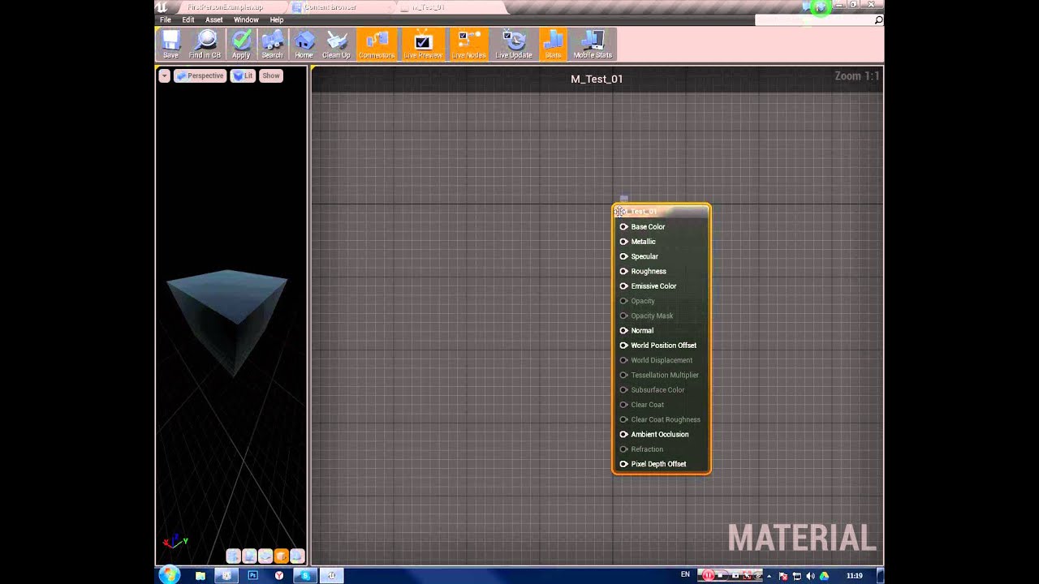
Task: Go Home in the material graph
Action: pos(304,44)
